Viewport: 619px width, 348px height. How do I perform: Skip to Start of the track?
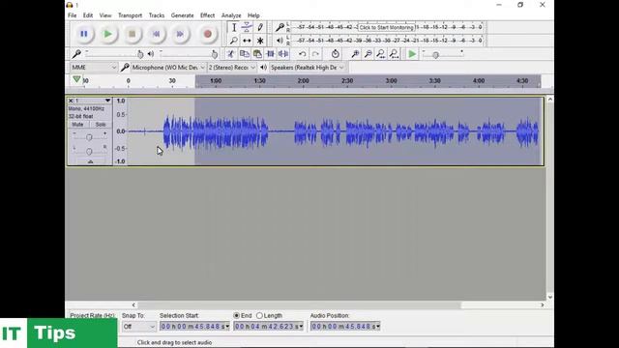156,34
